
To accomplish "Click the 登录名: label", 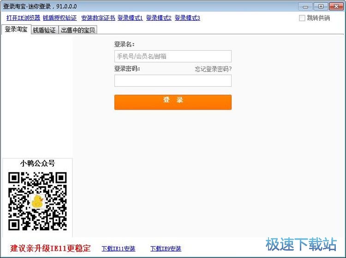I will tap(124, 44).
